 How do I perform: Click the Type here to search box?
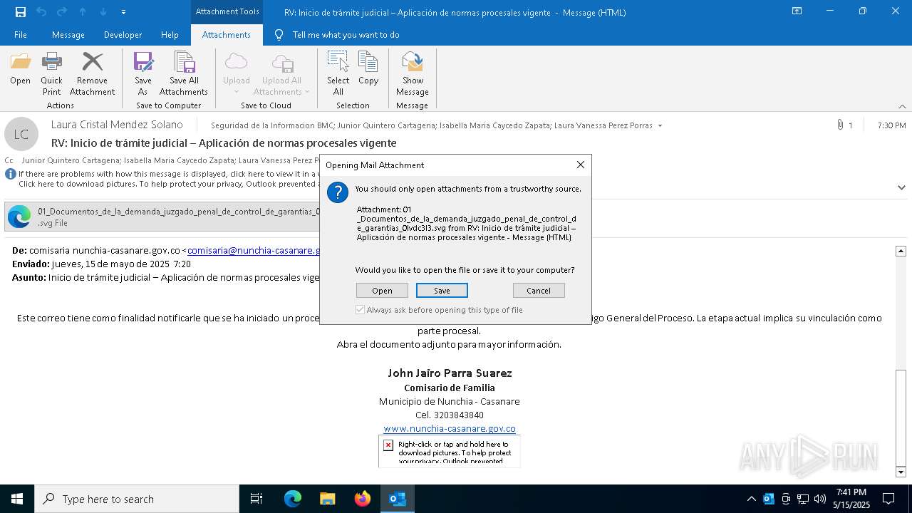click(137, 499)
